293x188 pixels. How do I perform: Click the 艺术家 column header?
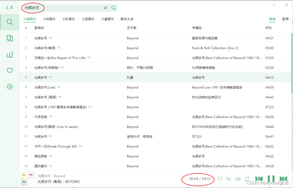132,28
